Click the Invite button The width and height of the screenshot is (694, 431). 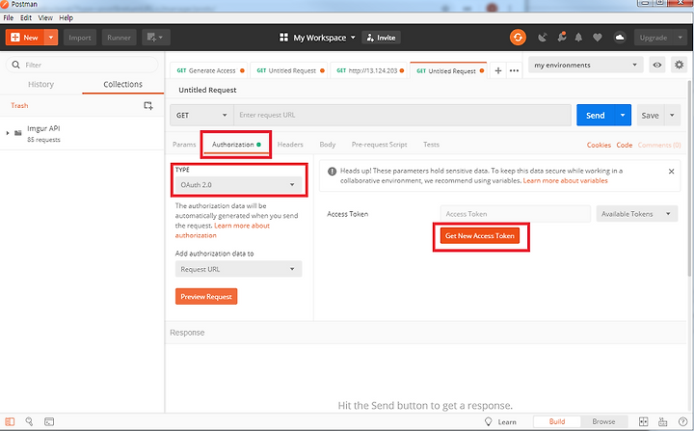click(381, 38)
